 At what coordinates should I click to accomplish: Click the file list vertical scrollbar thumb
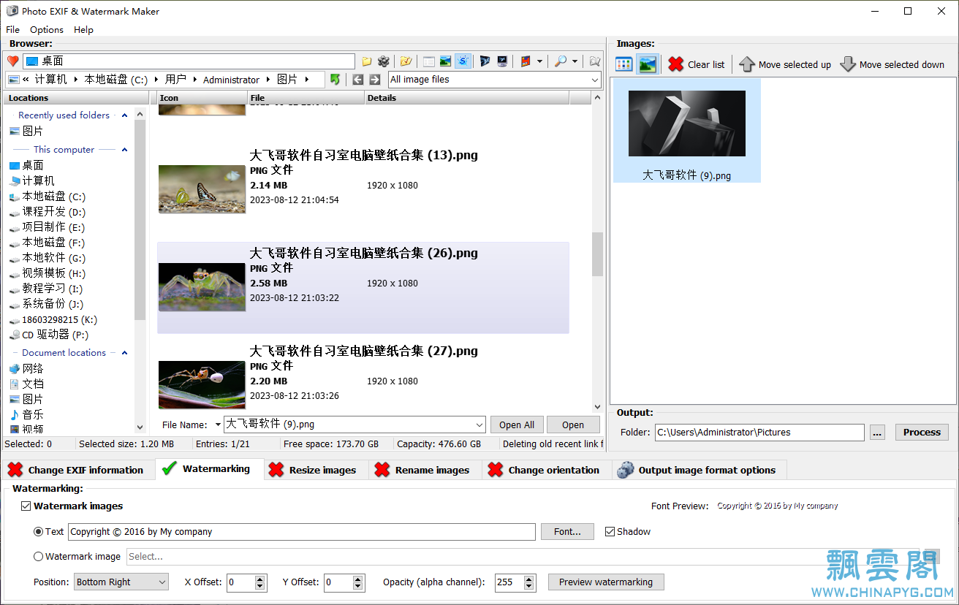point(597,254)
